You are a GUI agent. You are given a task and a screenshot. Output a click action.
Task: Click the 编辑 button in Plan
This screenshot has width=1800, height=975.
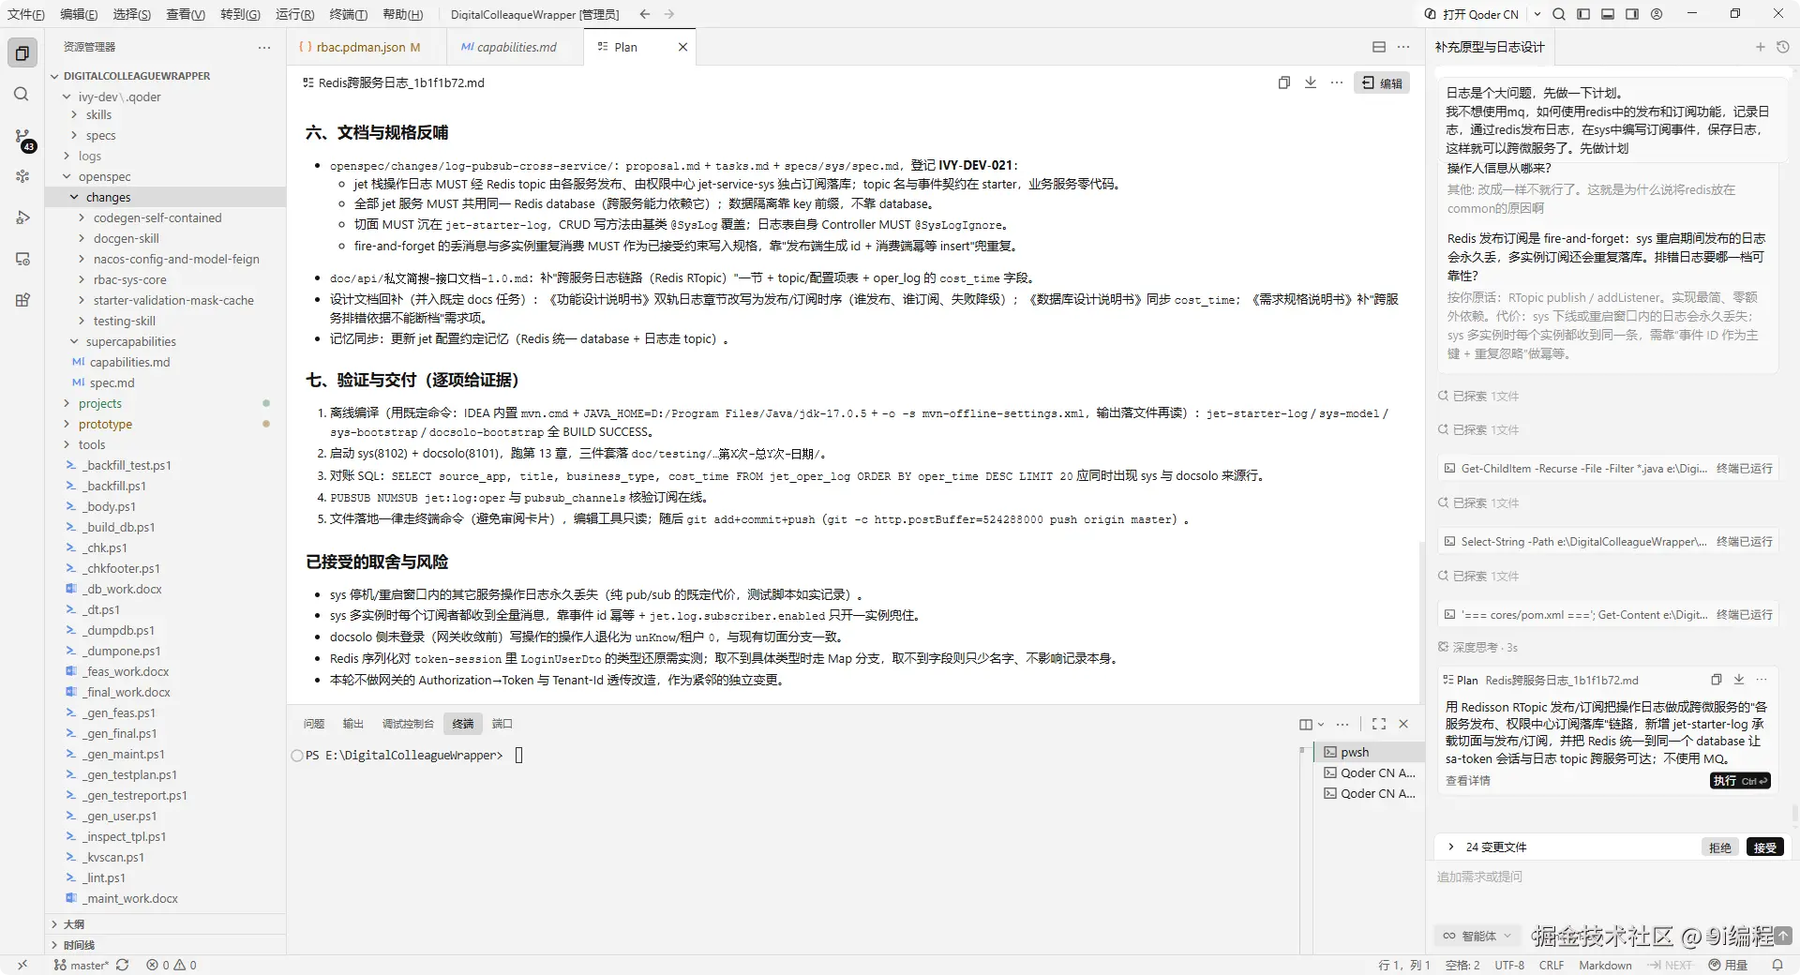click(x=1382, y=82)
